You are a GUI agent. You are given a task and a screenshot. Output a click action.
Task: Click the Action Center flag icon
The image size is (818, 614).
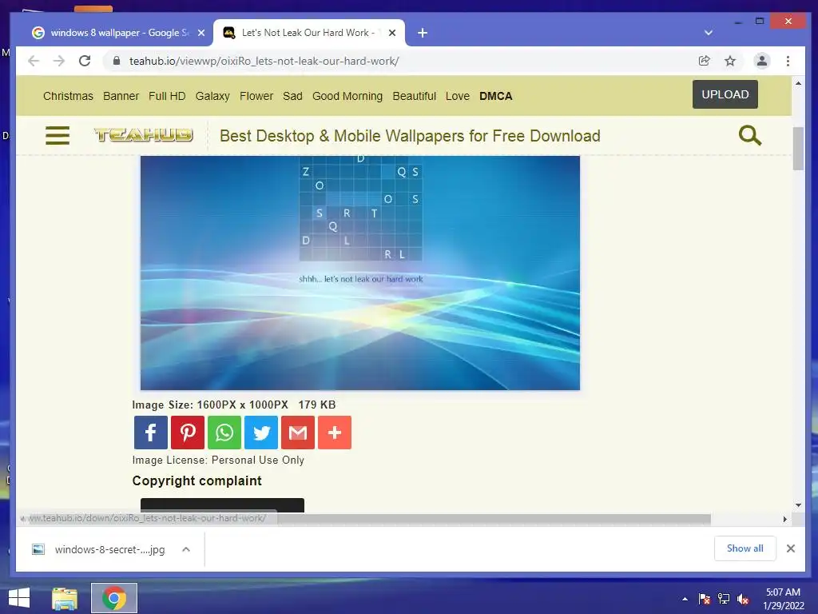coord(705,599)
